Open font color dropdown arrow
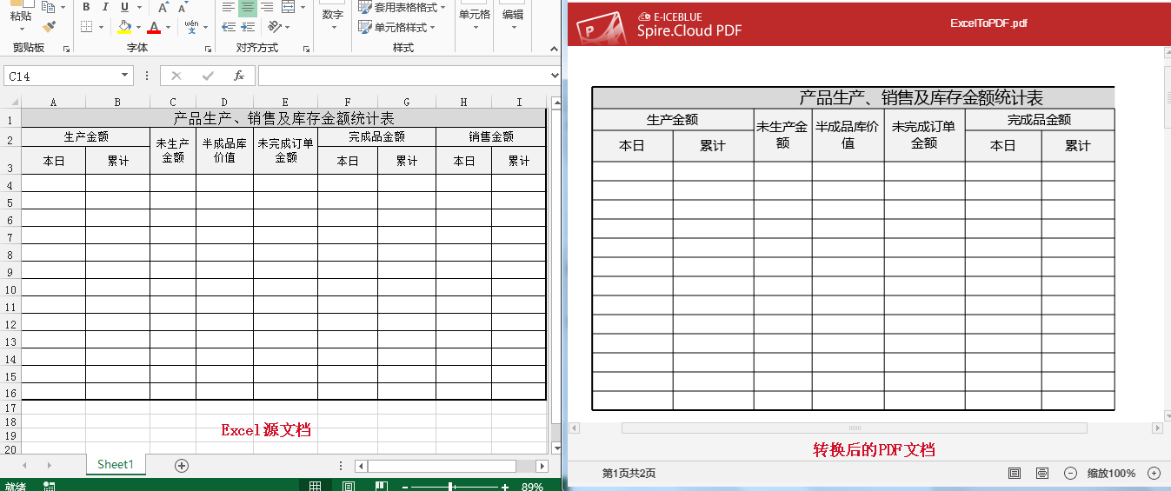The width and height of the screenshot is (1171, 491). tap(169, 28)
